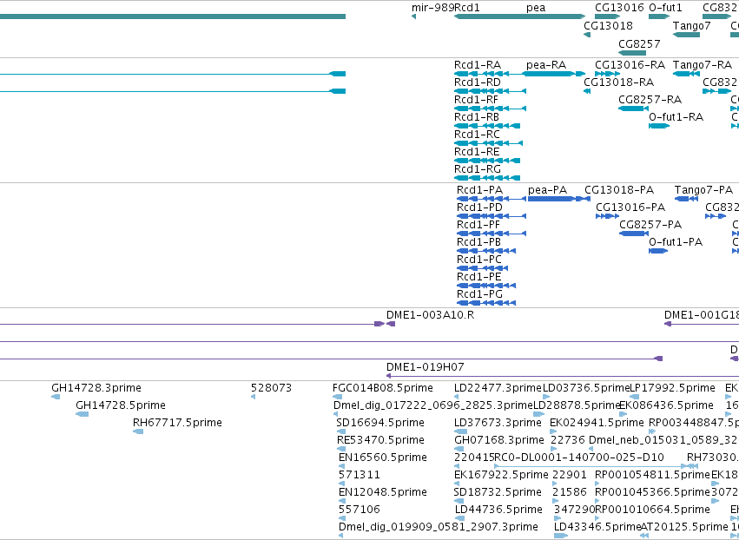Click the LD22477.3prime EST label
Image resolution: width=739 pixels, height=540 pixels.
tap(498, 388)
